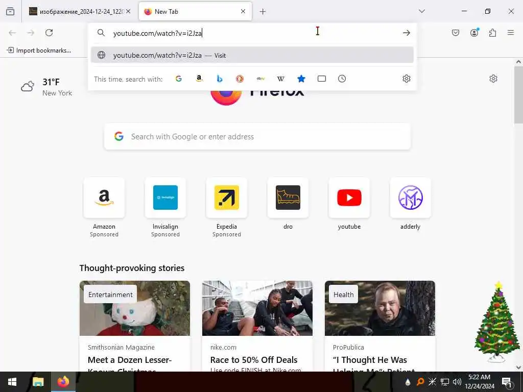This screenshot has width=523, height=392.
Task: Open clock and date in taskbar
Action: pyautogui.click(x=479, y=382)
